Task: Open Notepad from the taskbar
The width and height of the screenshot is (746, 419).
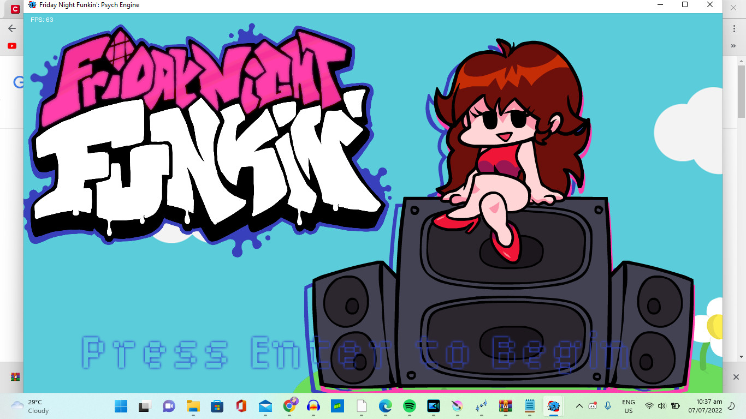Action: 529,406
